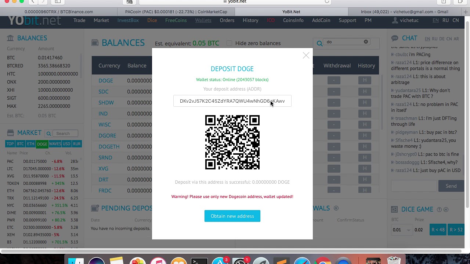
Task: Open history H button in DOGE row
Action: coord(365,80)
